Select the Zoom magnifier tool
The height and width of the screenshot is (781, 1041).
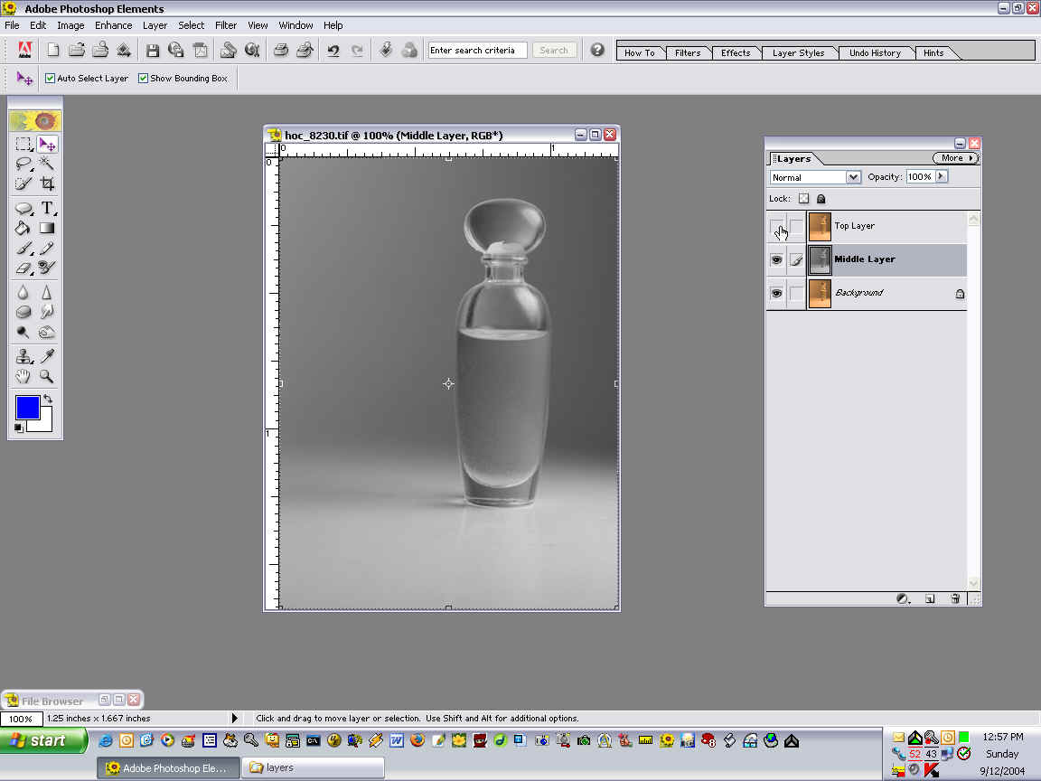point(46,377)
